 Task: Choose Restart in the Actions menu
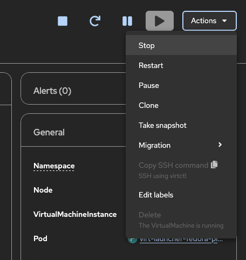[181, 65]
